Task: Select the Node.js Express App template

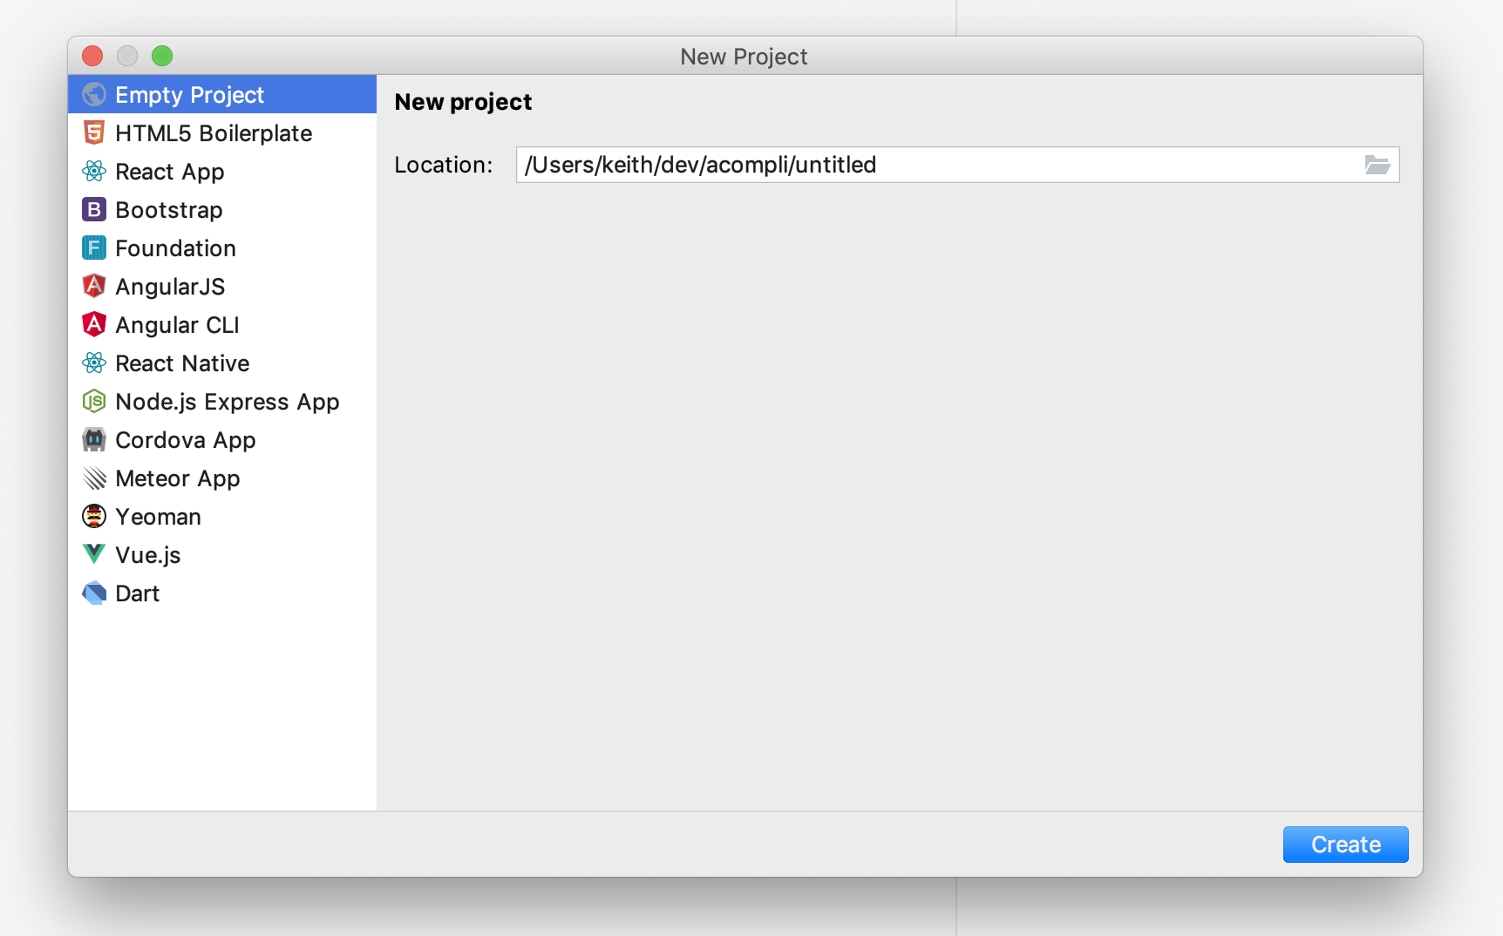Action: pyautogui.click(x=227, y=401)
